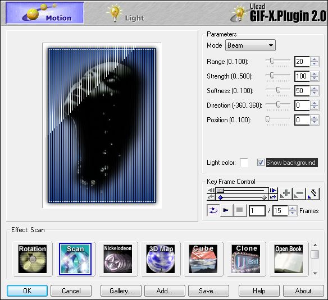
Task: Start the animation preview with the play button
Action: click(226, 210)
